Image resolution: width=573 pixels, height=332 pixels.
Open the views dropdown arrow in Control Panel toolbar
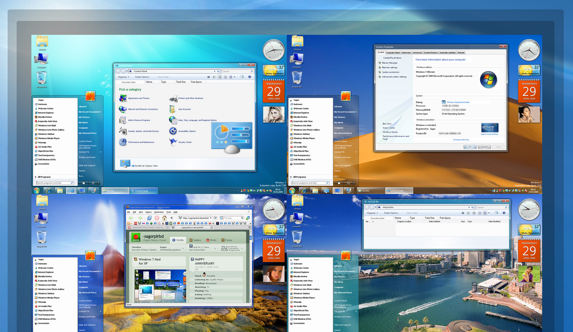click(235, 77)
